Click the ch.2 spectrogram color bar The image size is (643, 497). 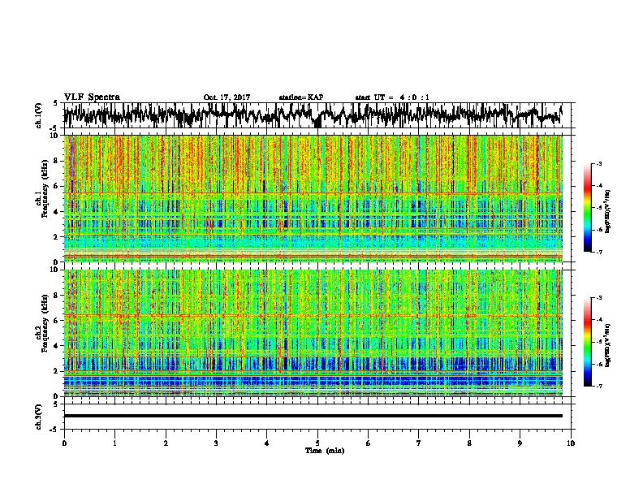pyautogui.click(x=588, y=342)
